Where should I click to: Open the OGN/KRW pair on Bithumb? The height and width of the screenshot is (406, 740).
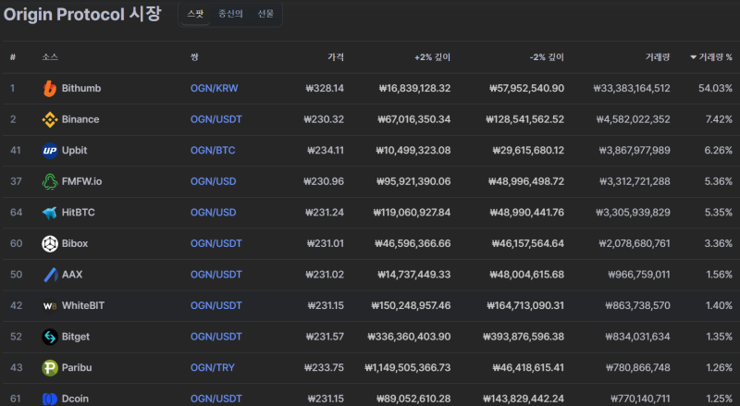[x=215, y=88]
